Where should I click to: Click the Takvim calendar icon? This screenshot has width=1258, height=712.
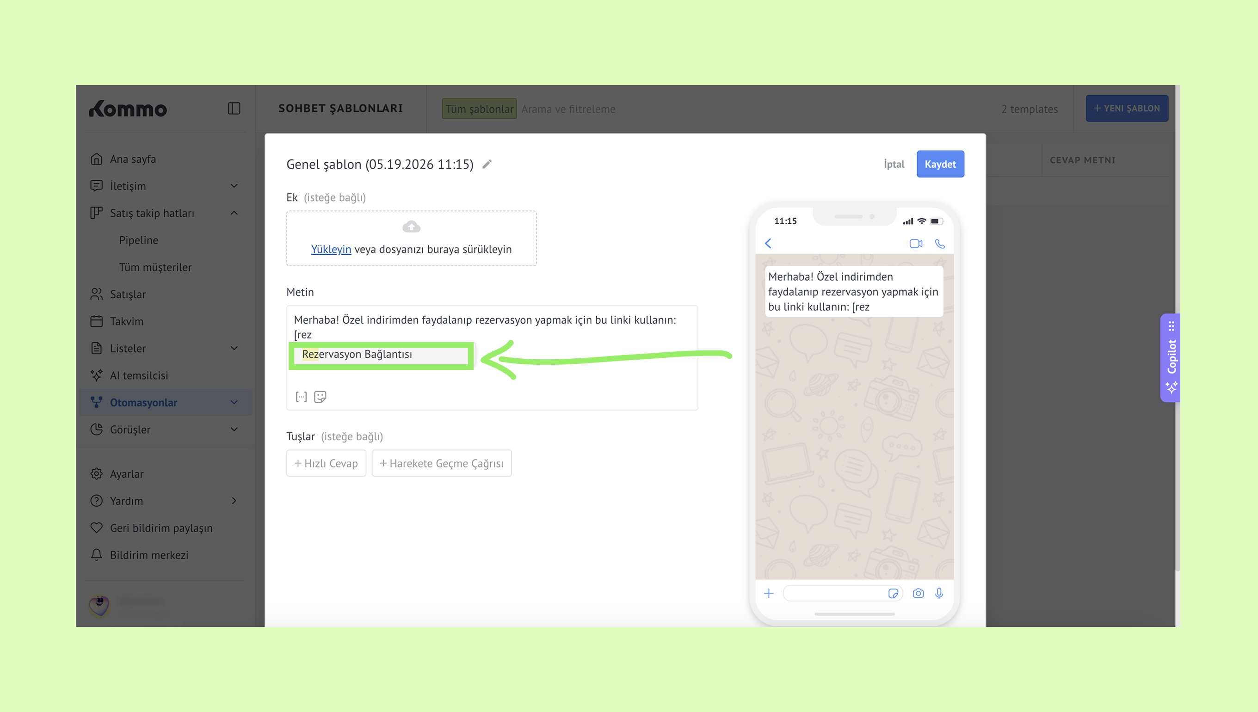tap(96, 321)
